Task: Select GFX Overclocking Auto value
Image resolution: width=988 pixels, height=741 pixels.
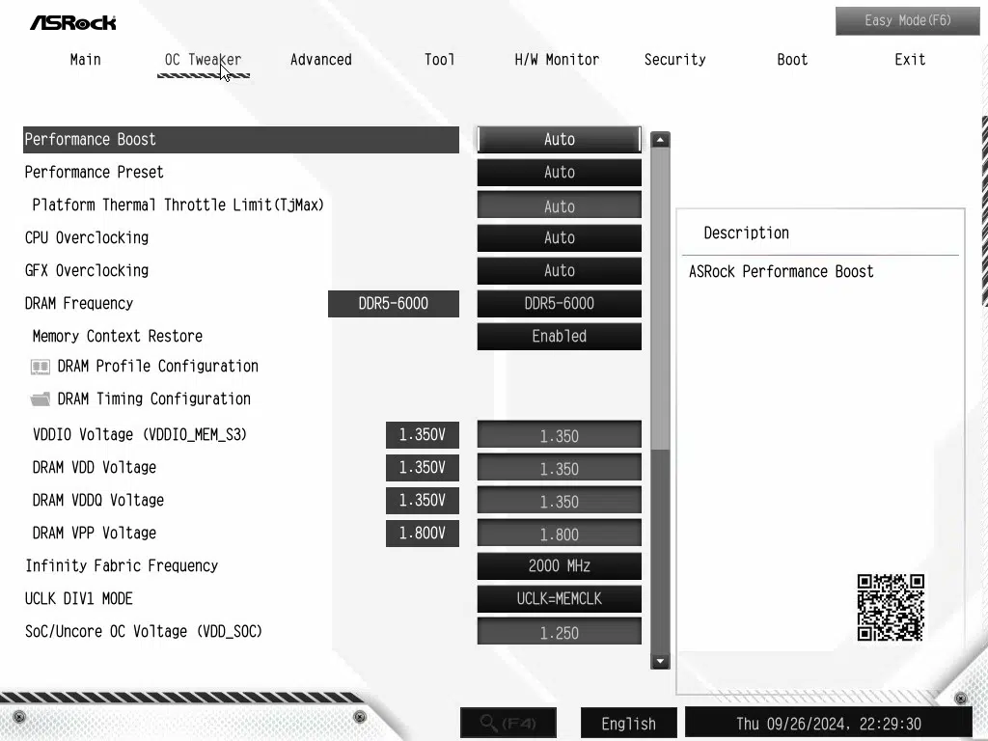Action: (x=559, y=271)
